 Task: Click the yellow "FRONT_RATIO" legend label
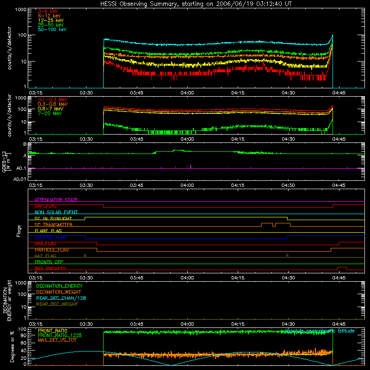(53, 331)
